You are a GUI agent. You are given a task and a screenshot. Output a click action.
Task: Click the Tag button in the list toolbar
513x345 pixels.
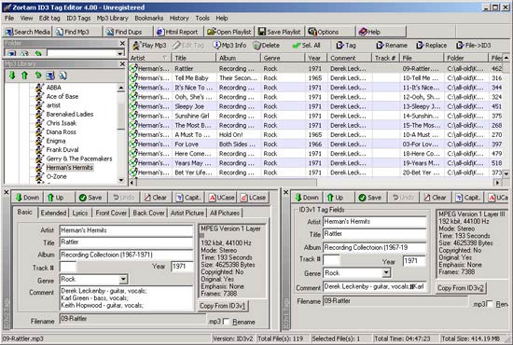[x=346, y=46]
